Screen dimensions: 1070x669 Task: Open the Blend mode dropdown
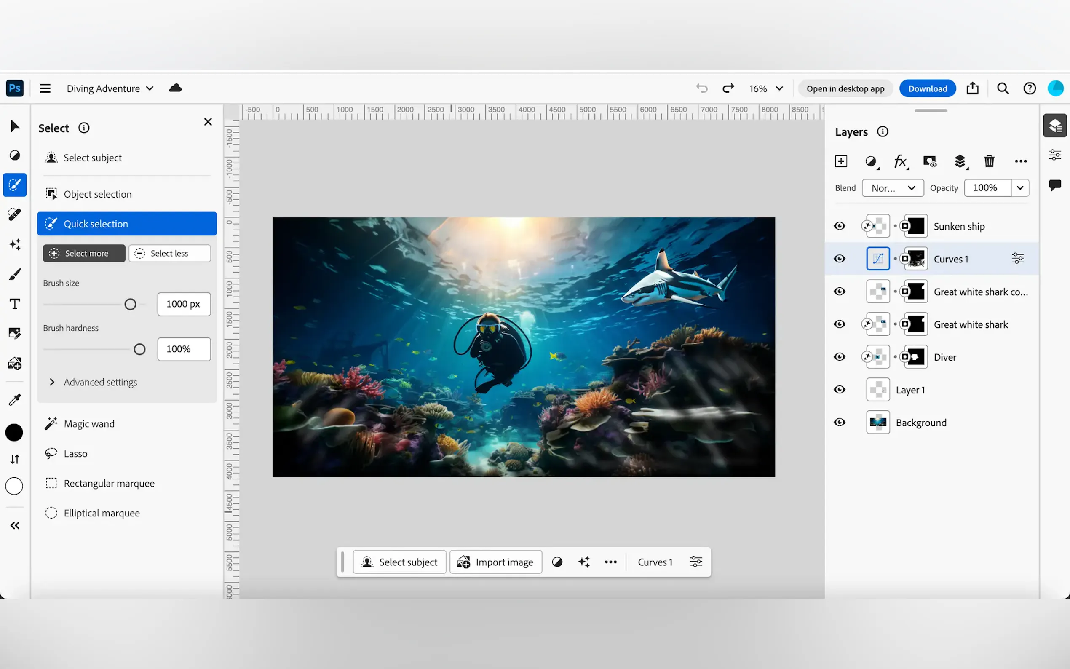[893, 188]
